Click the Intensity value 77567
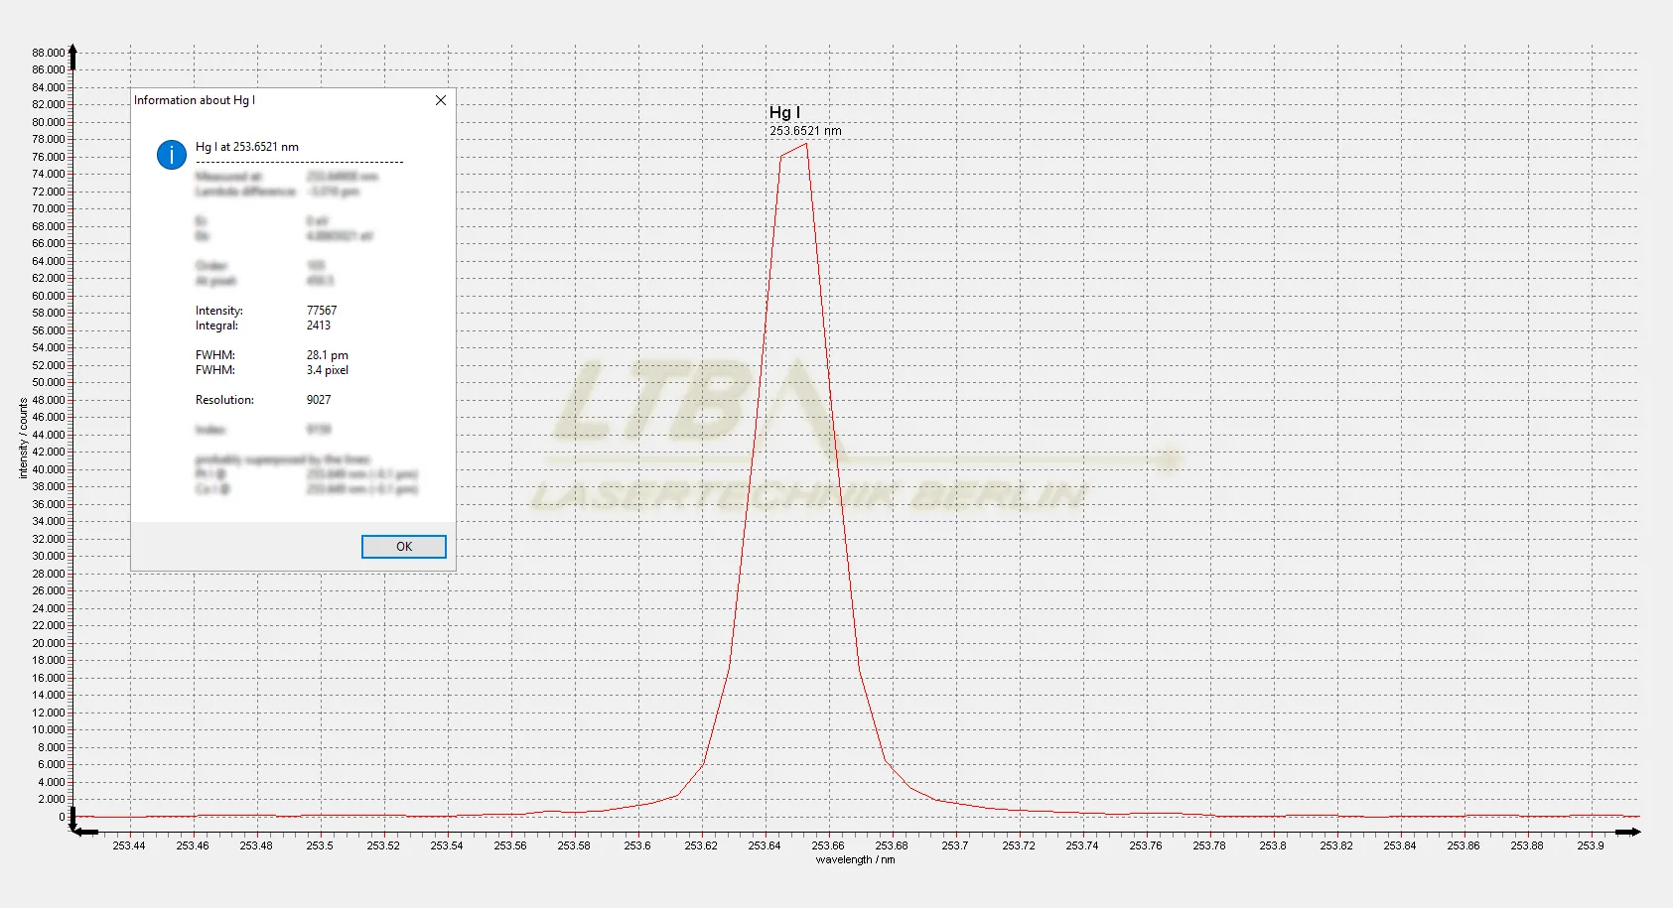Image resolution: width=1673 pixels, height=908 pixels. coord(322,311)
